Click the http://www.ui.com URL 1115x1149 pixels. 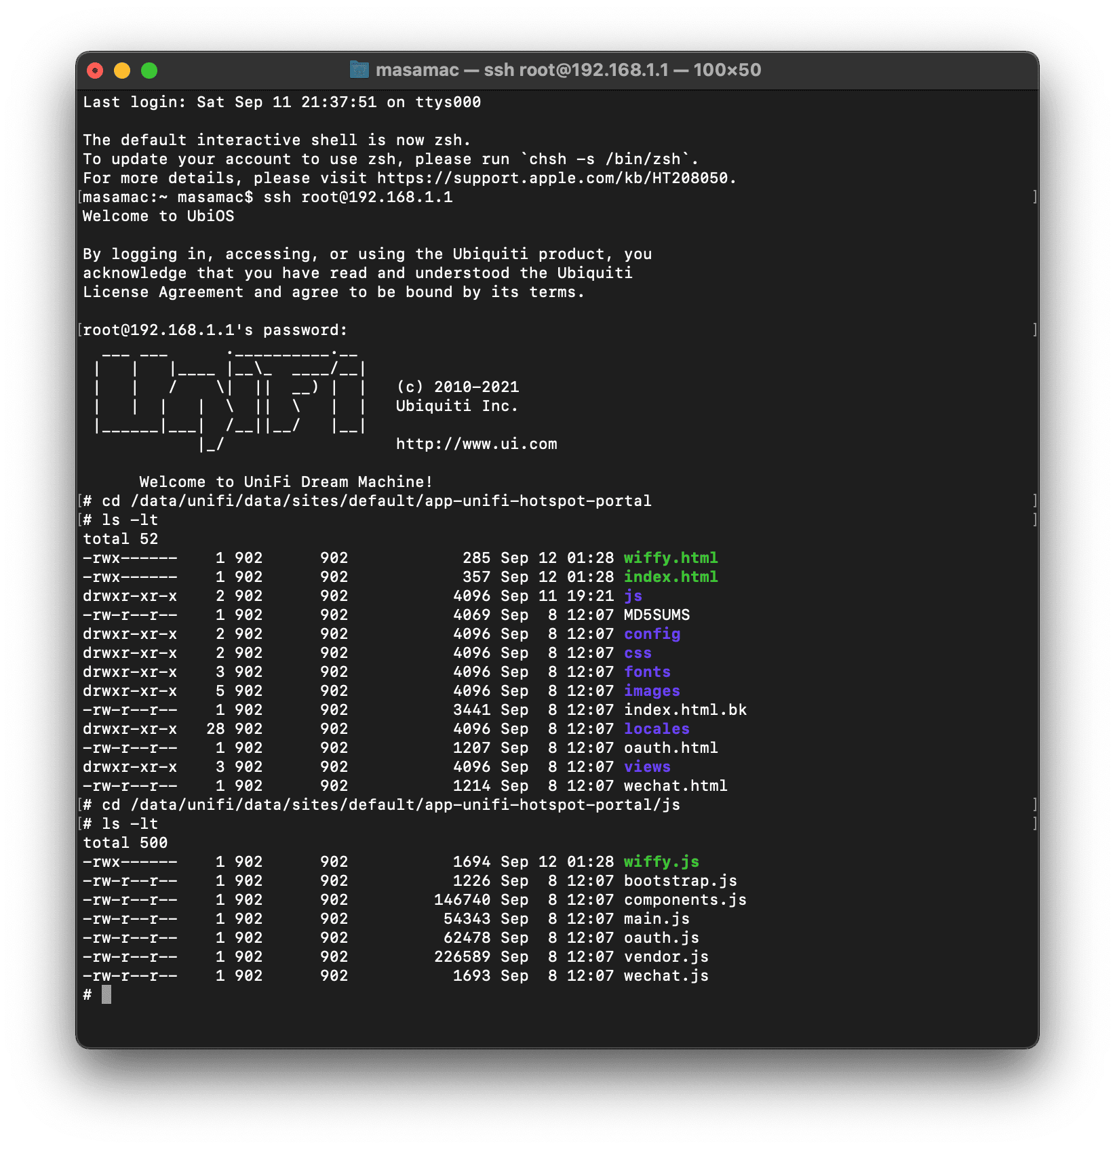[x=477, y=444]
